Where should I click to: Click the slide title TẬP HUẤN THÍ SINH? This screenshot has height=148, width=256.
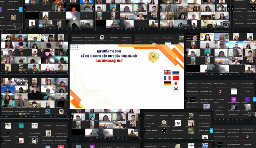tap(109, 51)
